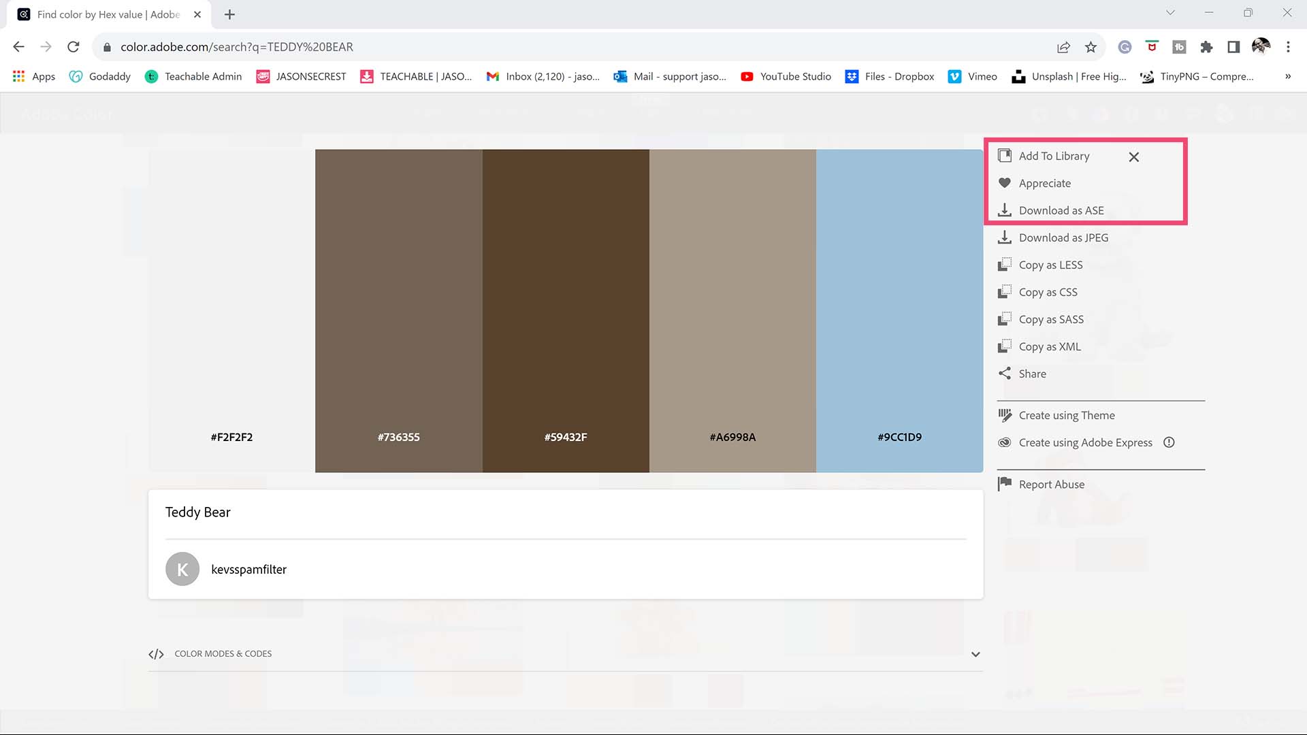Click the kevsspamfilter avatar circle
Viewport: 1307px width, 735px height.
point(182,569)
